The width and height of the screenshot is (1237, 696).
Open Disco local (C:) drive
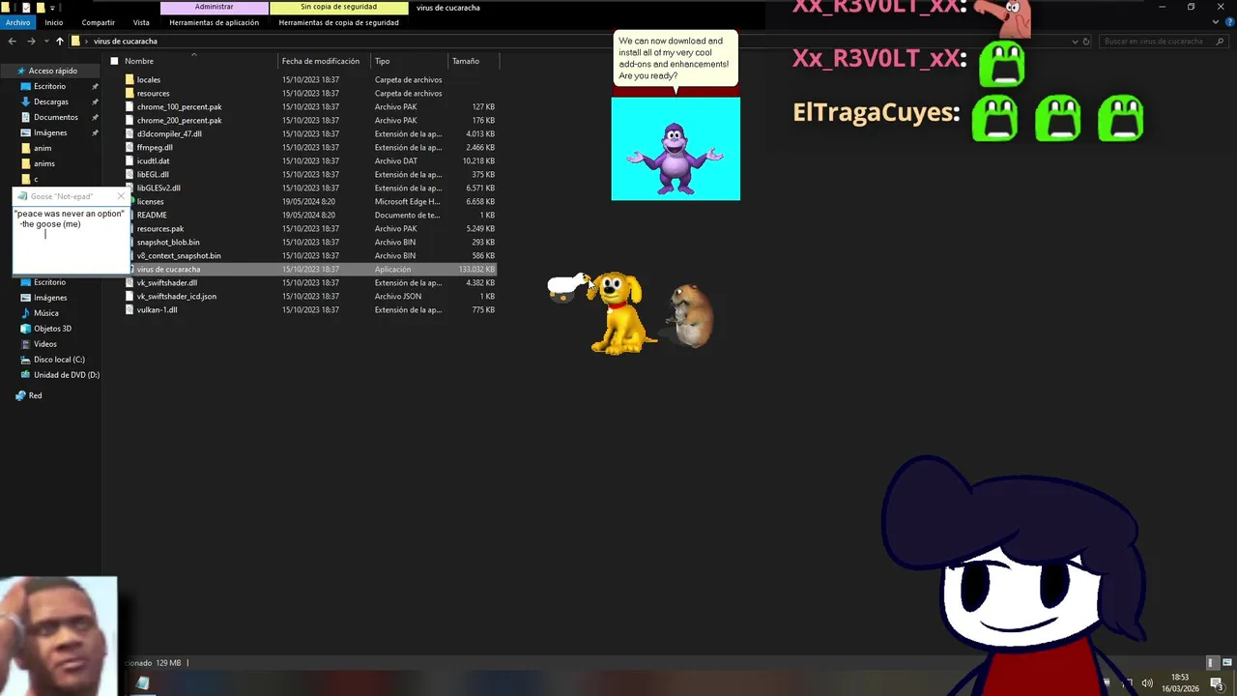point(59,360)
